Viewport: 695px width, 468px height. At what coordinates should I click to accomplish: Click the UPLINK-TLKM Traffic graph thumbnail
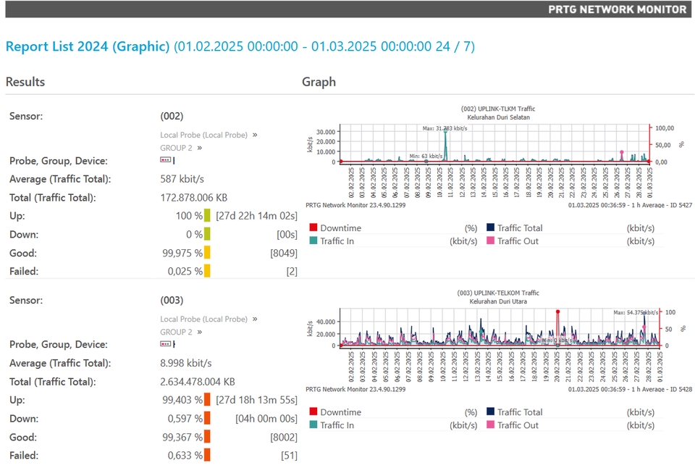498,156
